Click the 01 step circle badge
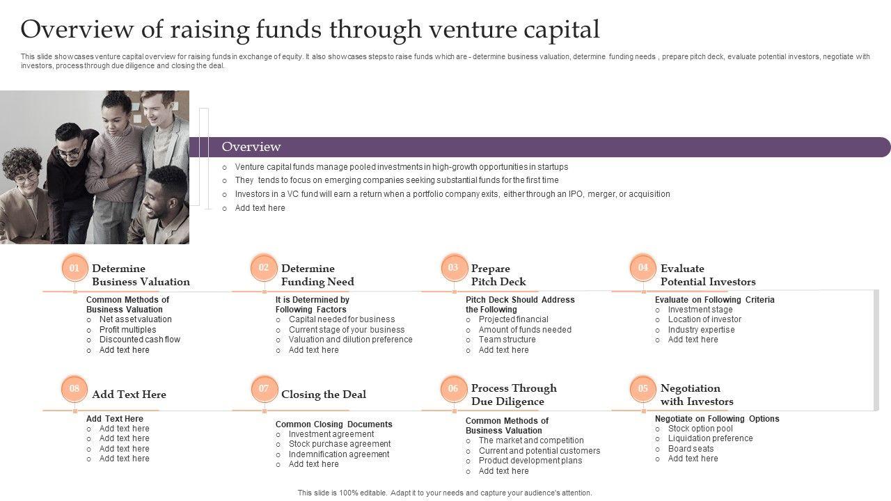Viewport: 891px width, 501px height. 74,269
